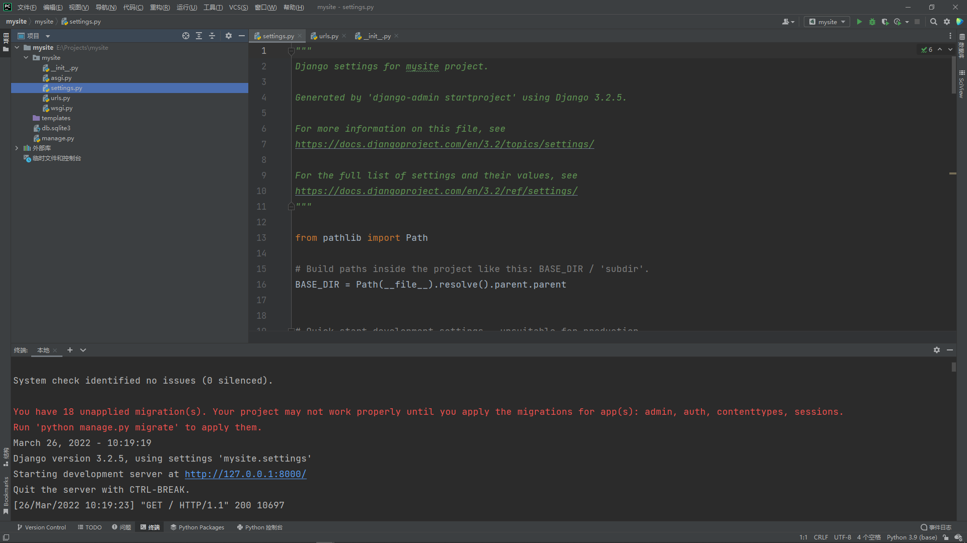Open the Code With Me user menu

pos(788,22)
